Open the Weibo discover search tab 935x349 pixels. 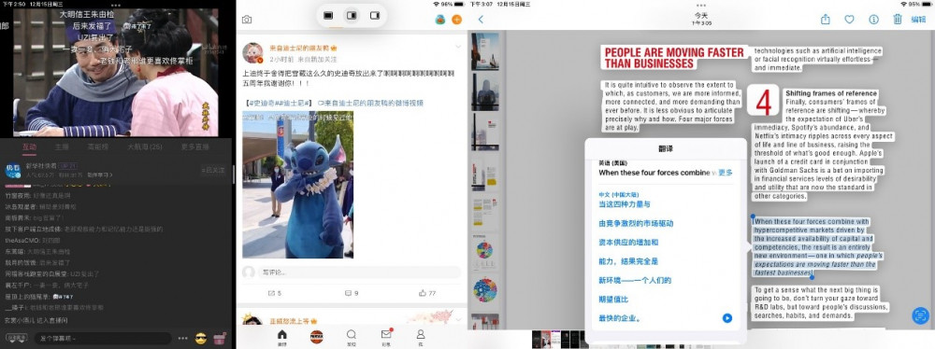(x=352, y=337)
